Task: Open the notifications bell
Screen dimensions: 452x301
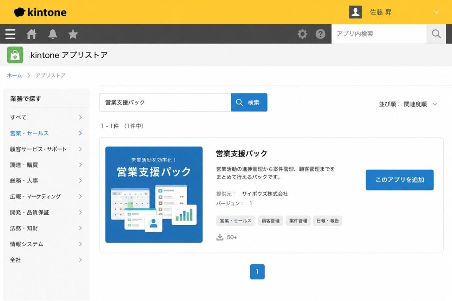Action: 53,34
